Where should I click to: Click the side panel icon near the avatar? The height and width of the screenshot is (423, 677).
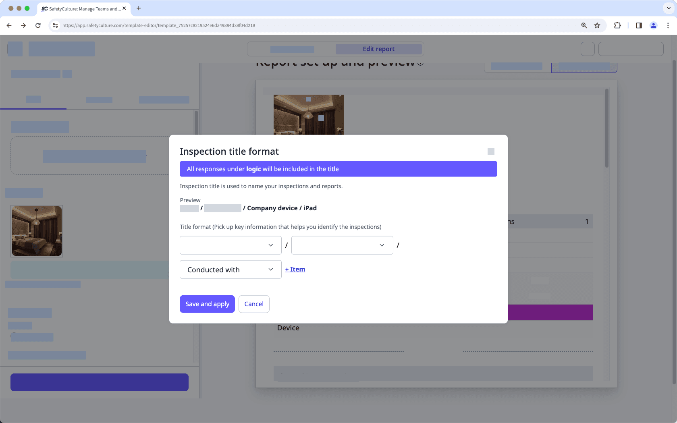[638, 25]
